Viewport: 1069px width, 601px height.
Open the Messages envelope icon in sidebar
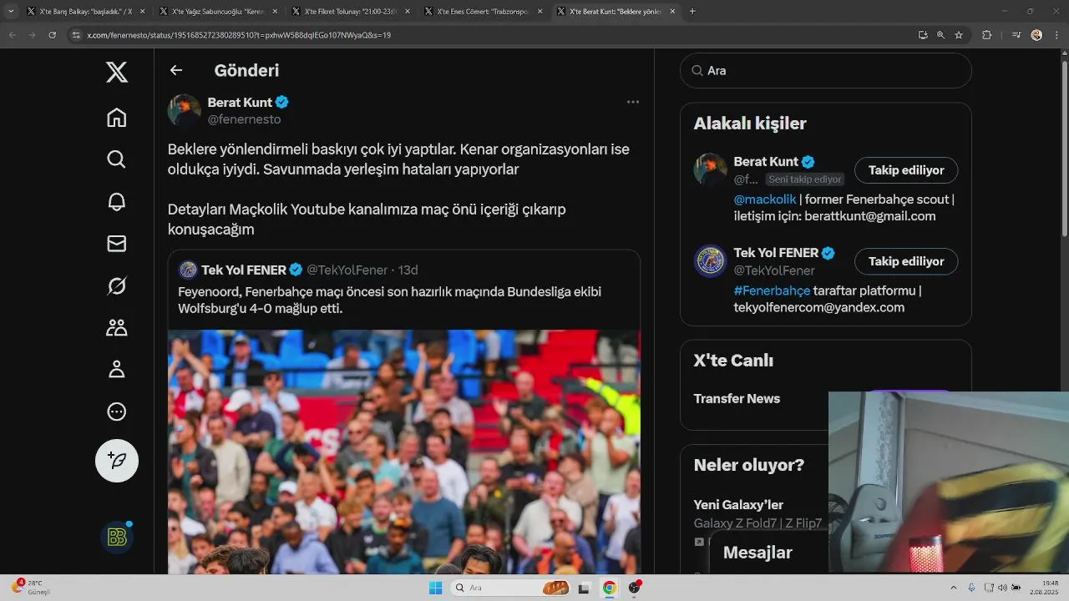117,243
